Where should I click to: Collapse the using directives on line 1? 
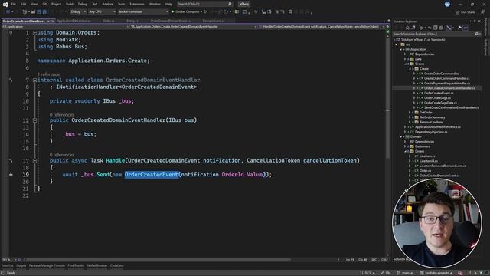[34, 32]
